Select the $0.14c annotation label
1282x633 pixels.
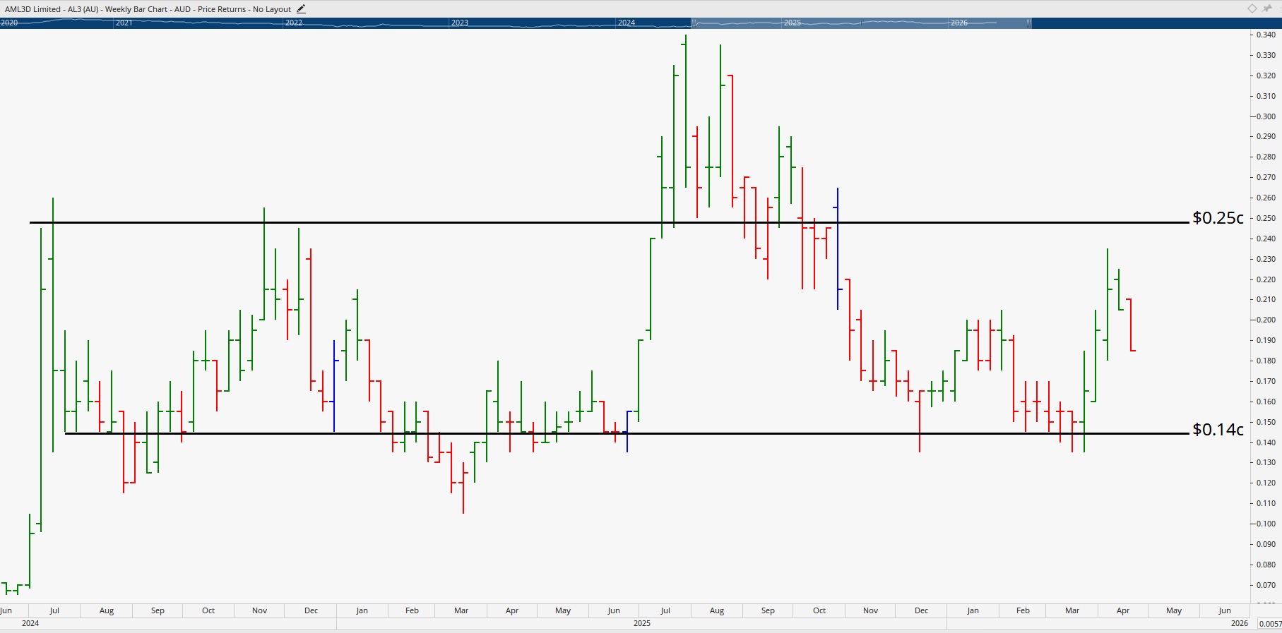click(1218, 429)
